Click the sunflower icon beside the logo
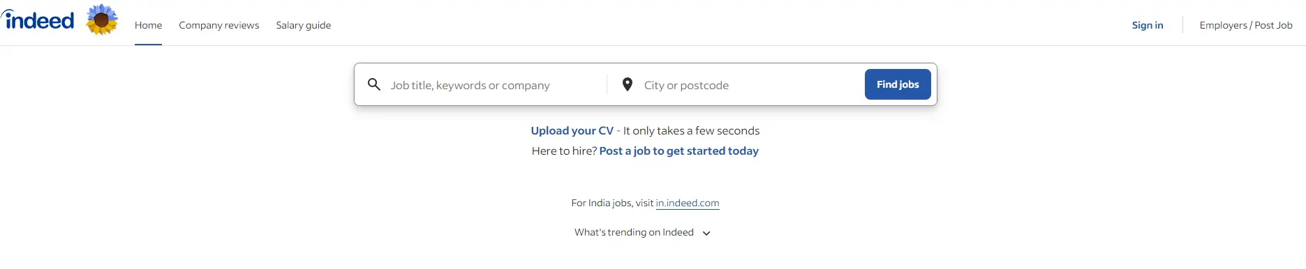This screenshot has height=269, width=1306. 102,20
